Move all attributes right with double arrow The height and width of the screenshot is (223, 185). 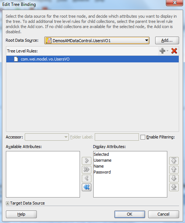(x=87, y=169)
